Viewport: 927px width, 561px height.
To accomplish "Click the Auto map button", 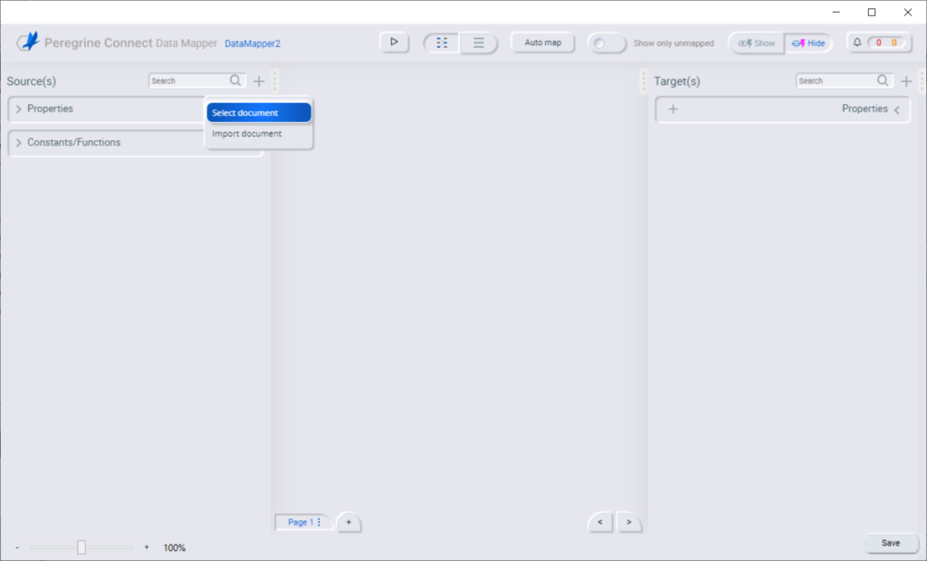I will 542,42.
